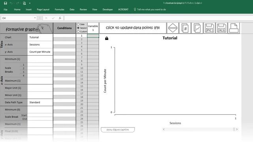Screen dimensions: 253x142
Task: Click the print icon beside XLS
Action: (x=234, y=28)
